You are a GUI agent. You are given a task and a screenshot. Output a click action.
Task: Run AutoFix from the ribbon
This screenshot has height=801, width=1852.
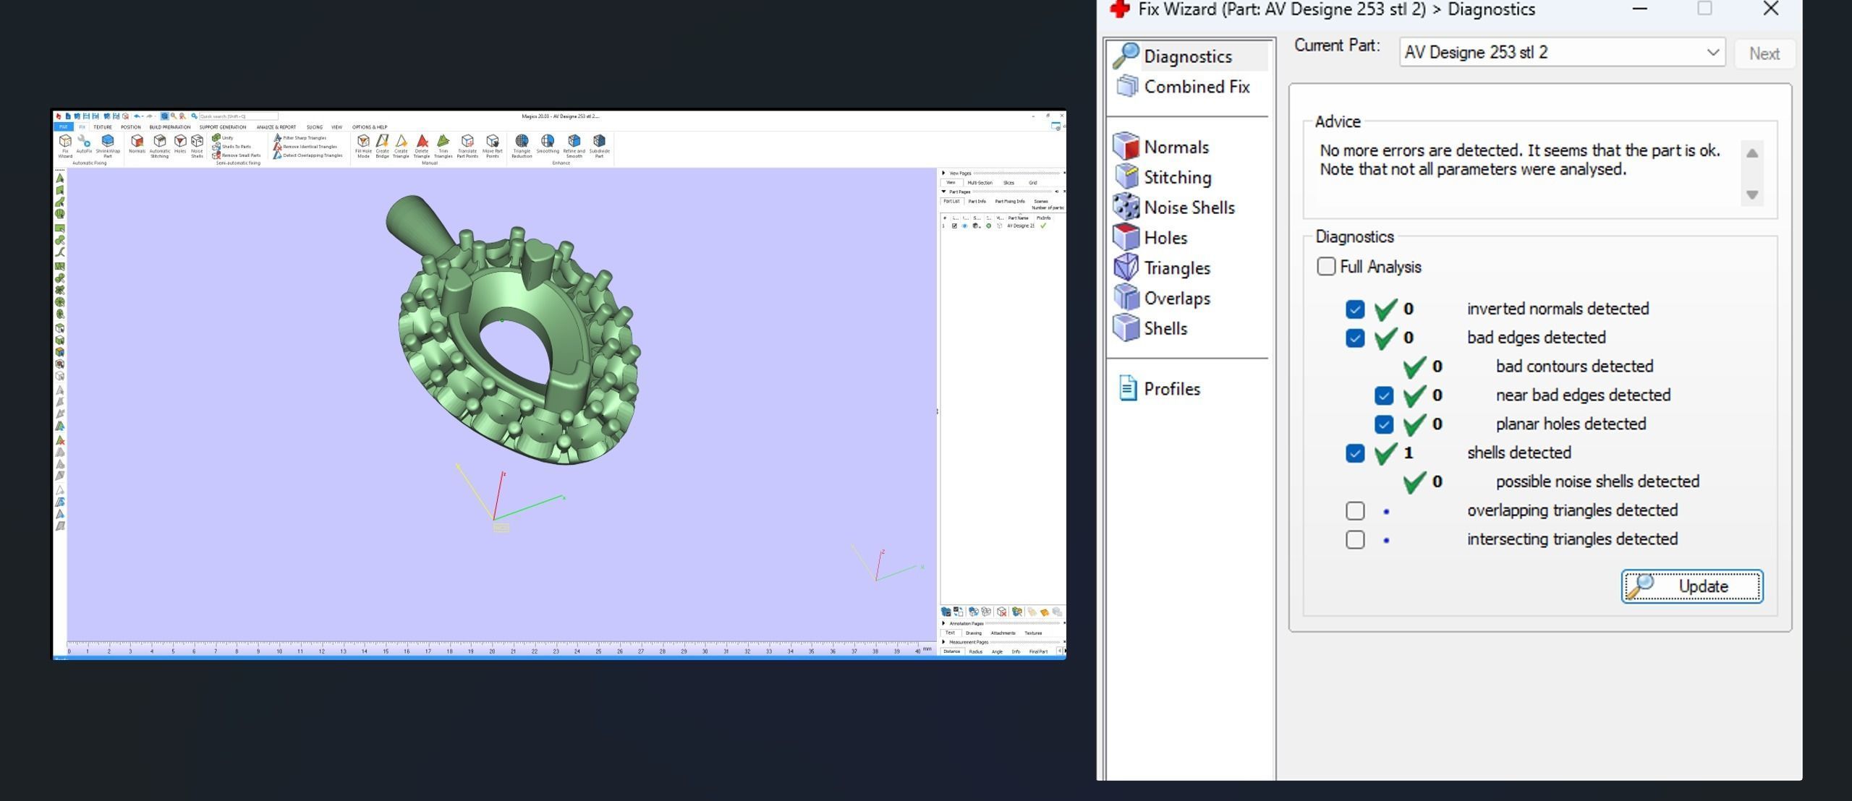point(84,142)
